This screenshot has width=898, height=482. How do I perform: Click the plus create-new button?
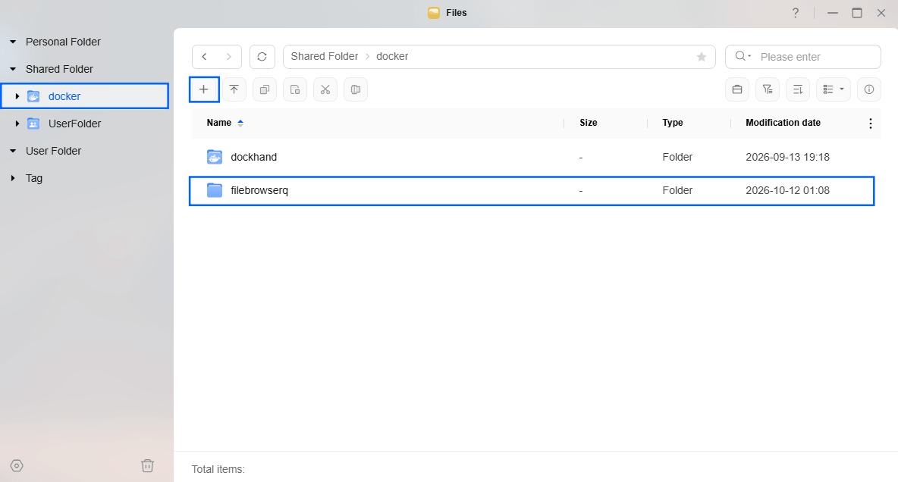click(x=204, y=89)
